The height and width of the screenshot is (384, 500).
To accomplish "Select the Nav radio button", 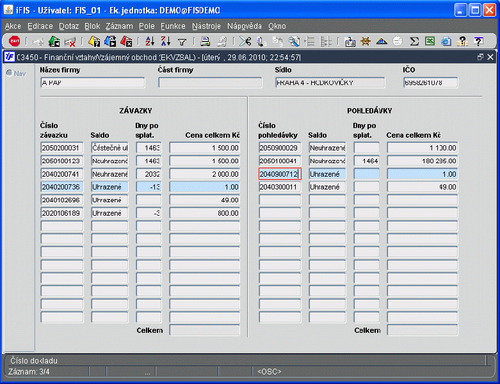I will (10, 73).
